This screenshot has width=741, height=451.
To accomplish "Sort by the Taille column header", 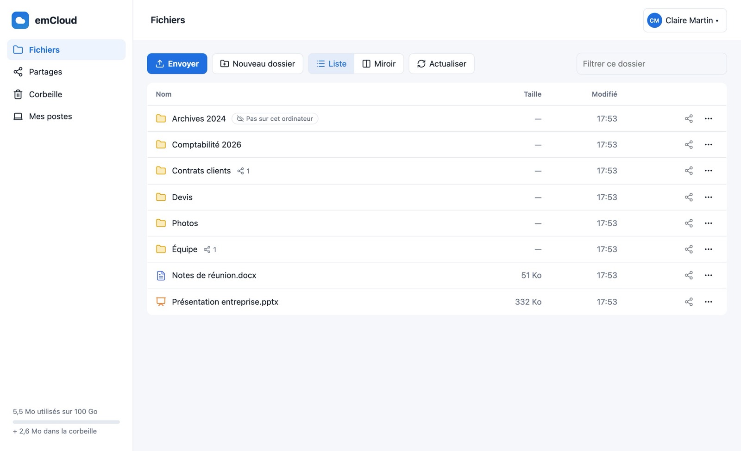I will pyautogui.click(x=533, y=94).
